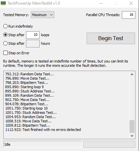
Task: Open the Tested Memory dropdown
Action: pyautogui.click(x=42, y=15)
